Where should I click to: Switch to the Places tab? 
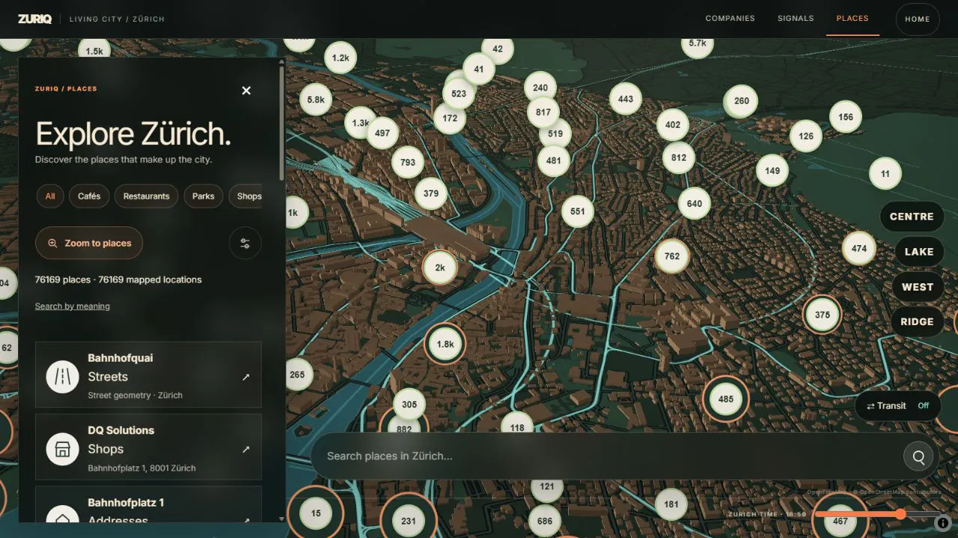coord(852,19)
